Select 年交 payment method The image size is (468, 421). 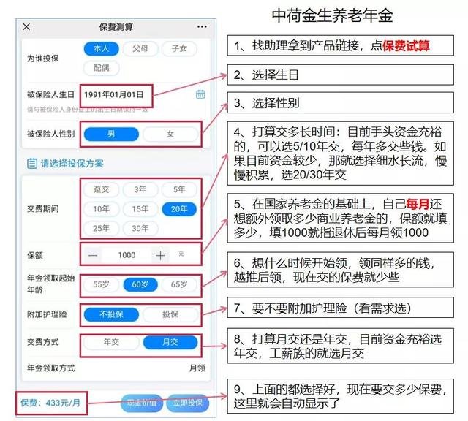tap(111, 342)
